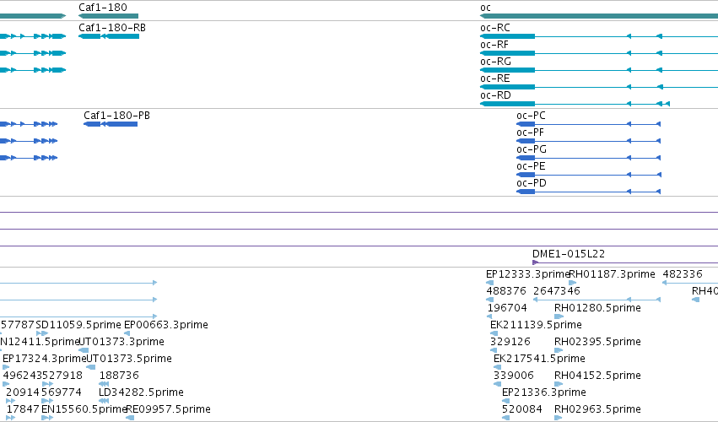Click the 520084 feature label
This screenshot has height=422, width=718.
click(521, 409)
